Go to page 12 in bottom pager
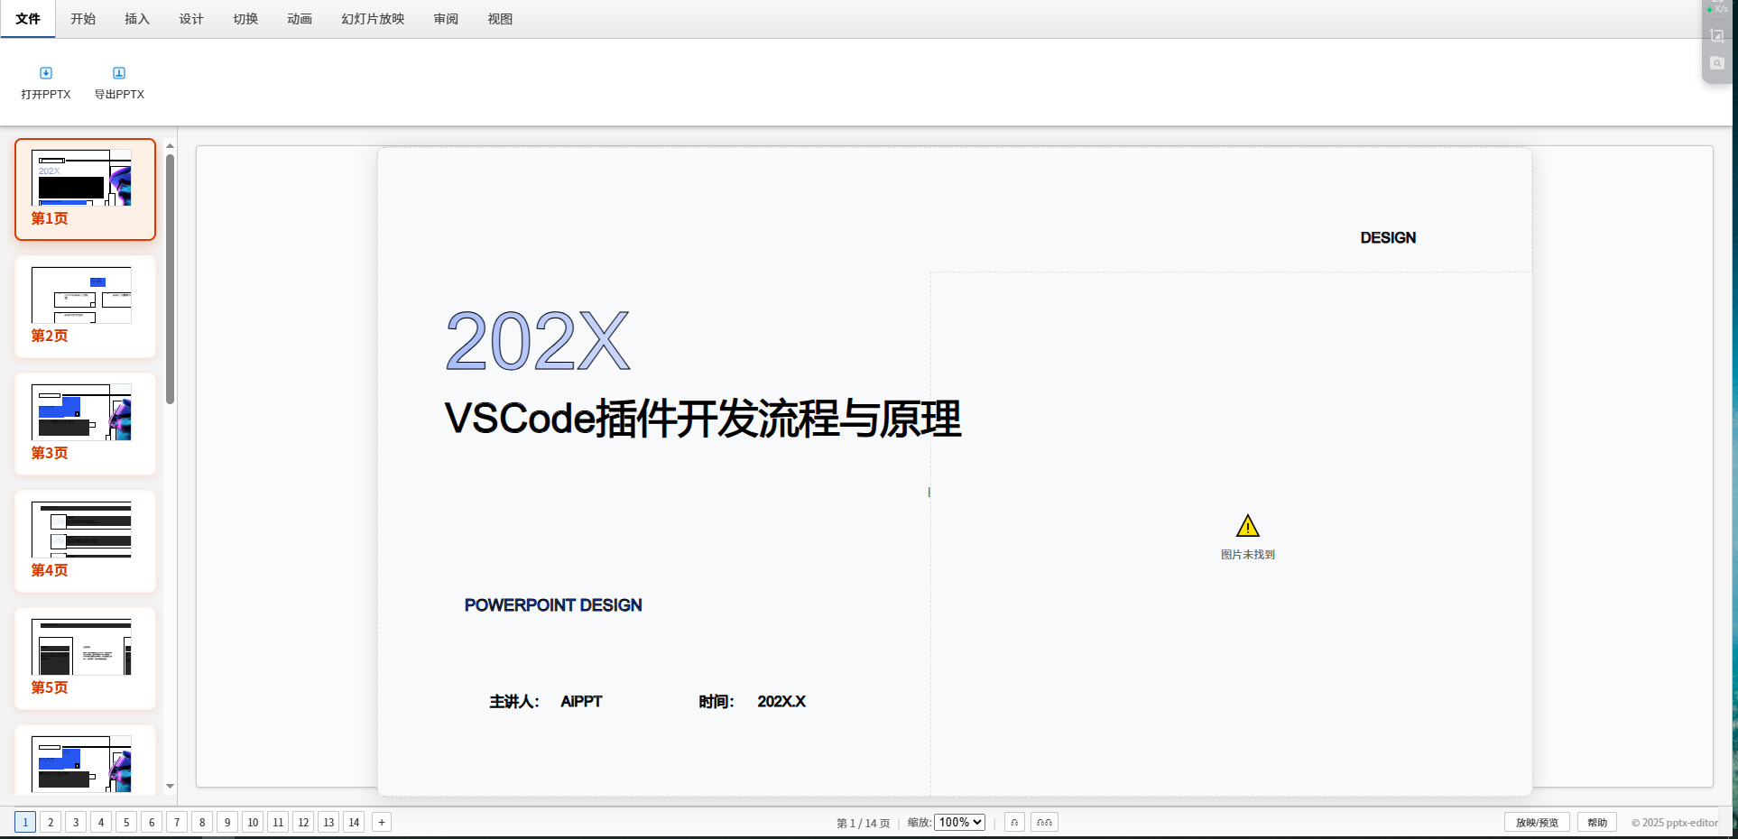 [x=303, y=822]
